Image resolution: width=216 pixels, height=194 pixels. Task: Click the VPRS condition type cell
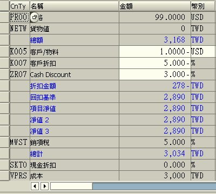click(19, 176)
